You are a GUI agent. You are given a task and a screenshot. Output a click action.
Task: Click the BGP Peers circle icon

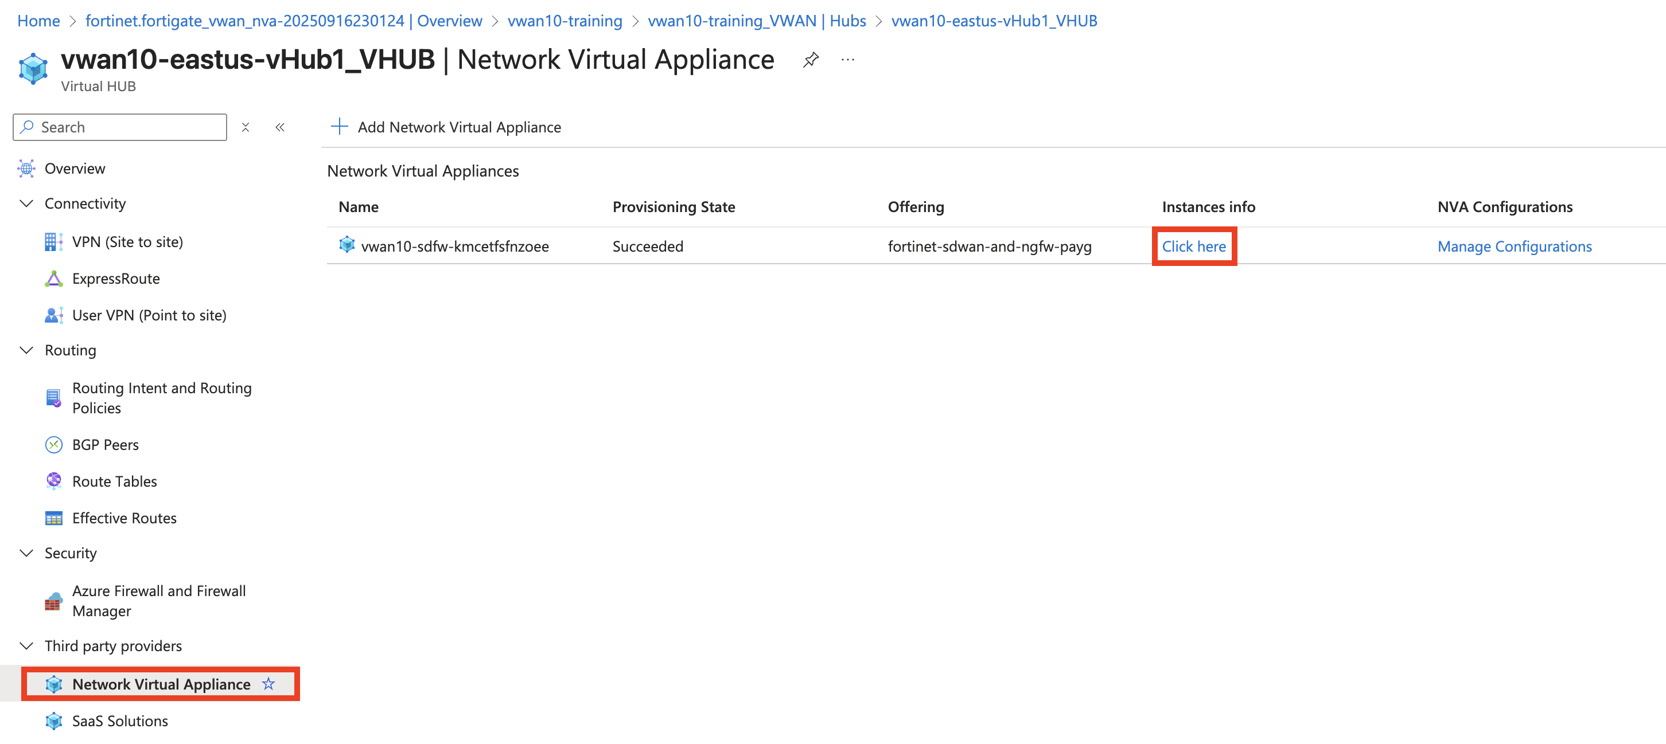tap(54, 445)
